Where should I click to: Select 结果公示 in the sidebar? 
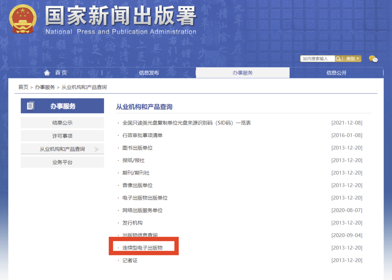point(62,123)
